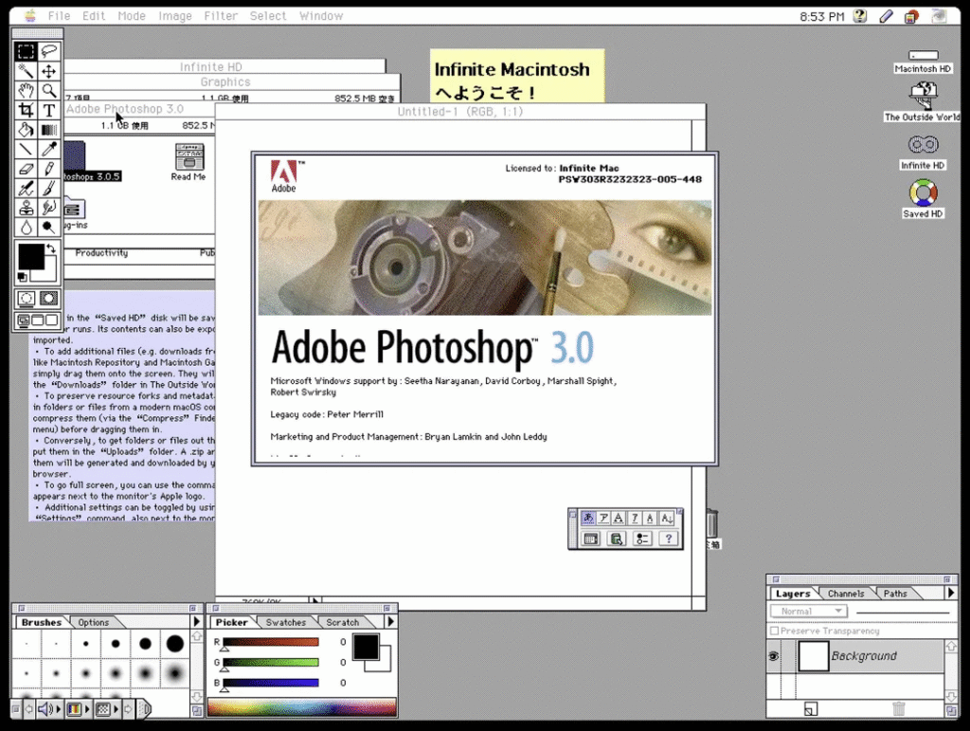
Task: Select full screen without menu bar mode
Action: 52,320
